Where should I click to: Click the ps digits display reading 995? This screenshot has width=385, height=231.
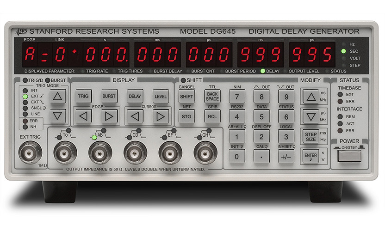[312, 55]
